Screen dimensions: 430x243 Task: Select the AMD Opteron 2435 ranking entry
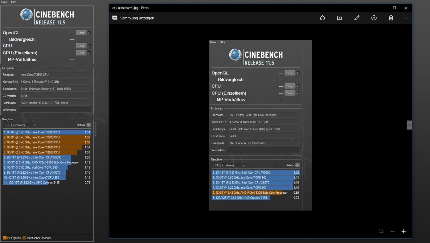[x=47, y=183]
